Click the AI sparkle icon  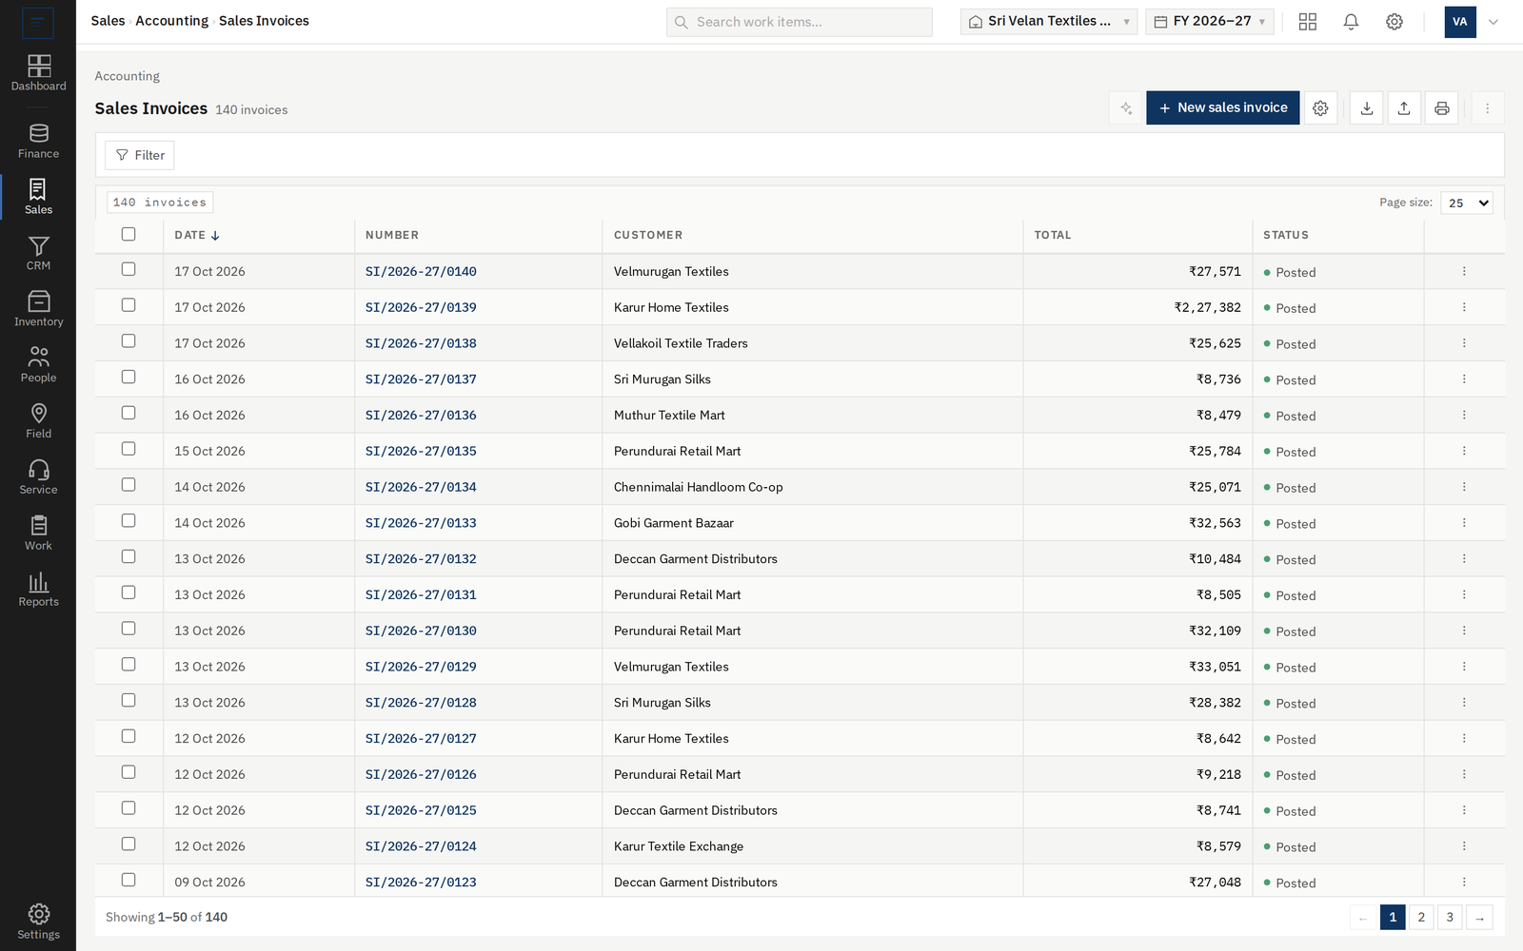click(1126, 108)
